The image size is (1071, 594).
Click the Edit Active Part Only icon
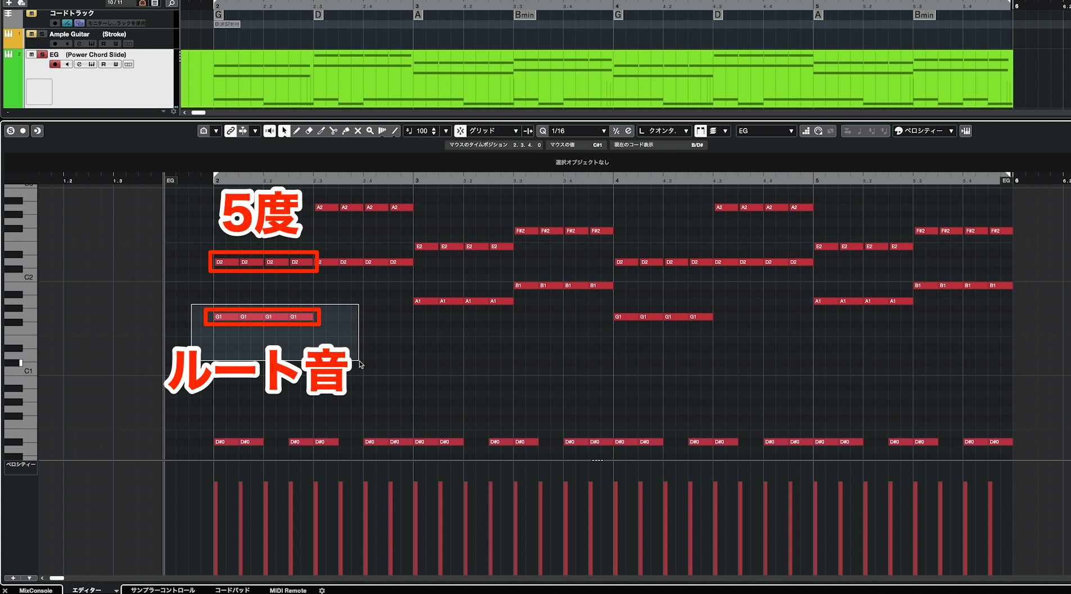click(x=713, y=131)
